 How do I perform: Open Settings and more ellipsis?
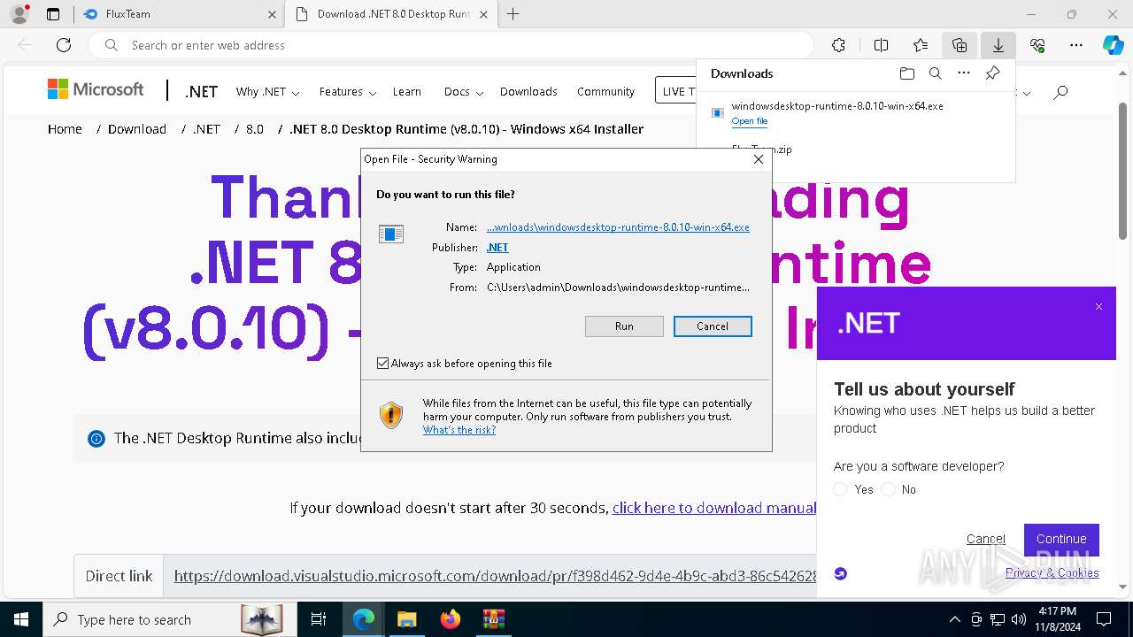(1076, 45)
